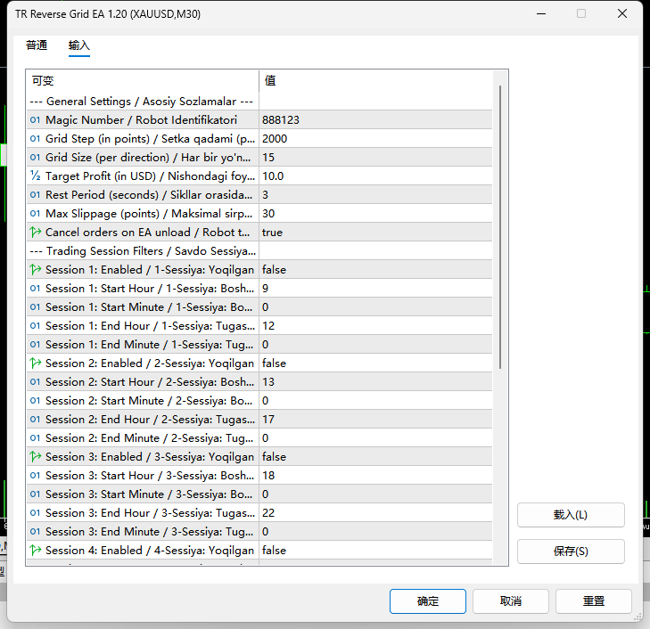
Task: Edit Grid Step value 2000
Action: coord(375,139)
